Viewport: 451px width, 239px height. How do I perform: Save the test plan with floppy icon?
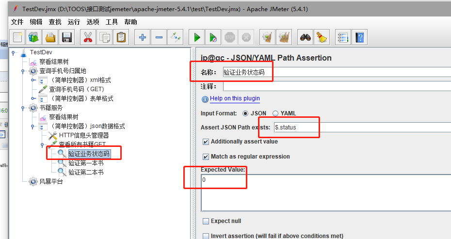pyautogui.click(x=67, y=37)
